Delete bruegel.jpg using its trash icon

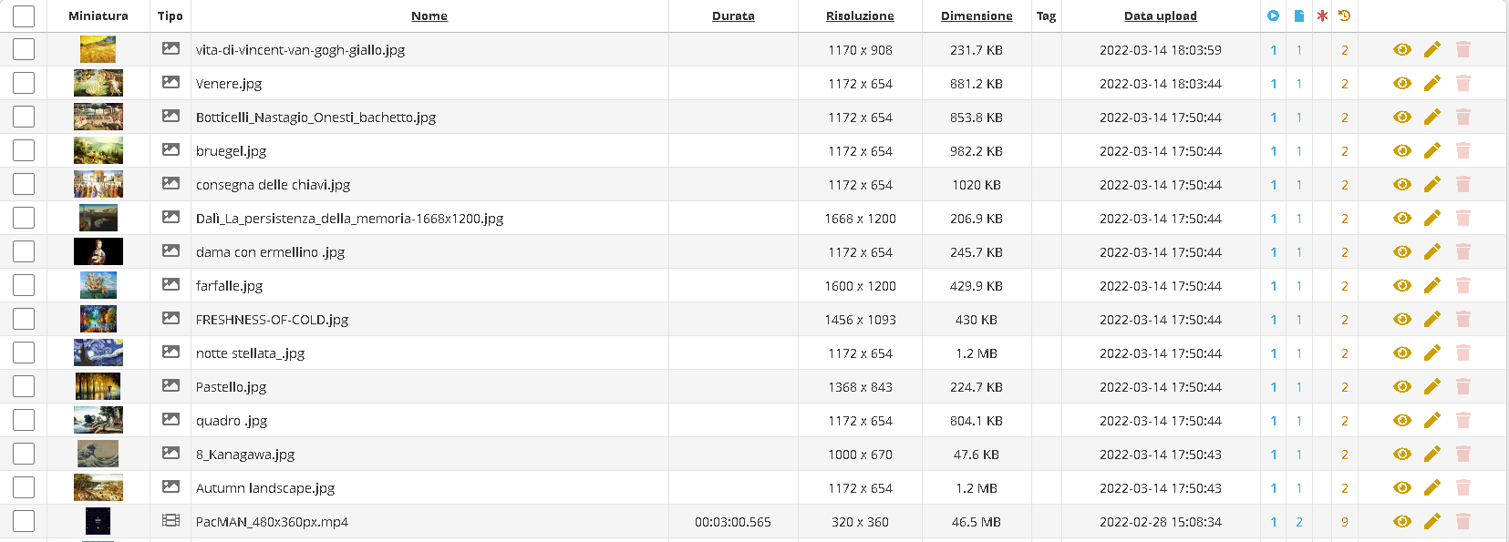(1463, 151)
